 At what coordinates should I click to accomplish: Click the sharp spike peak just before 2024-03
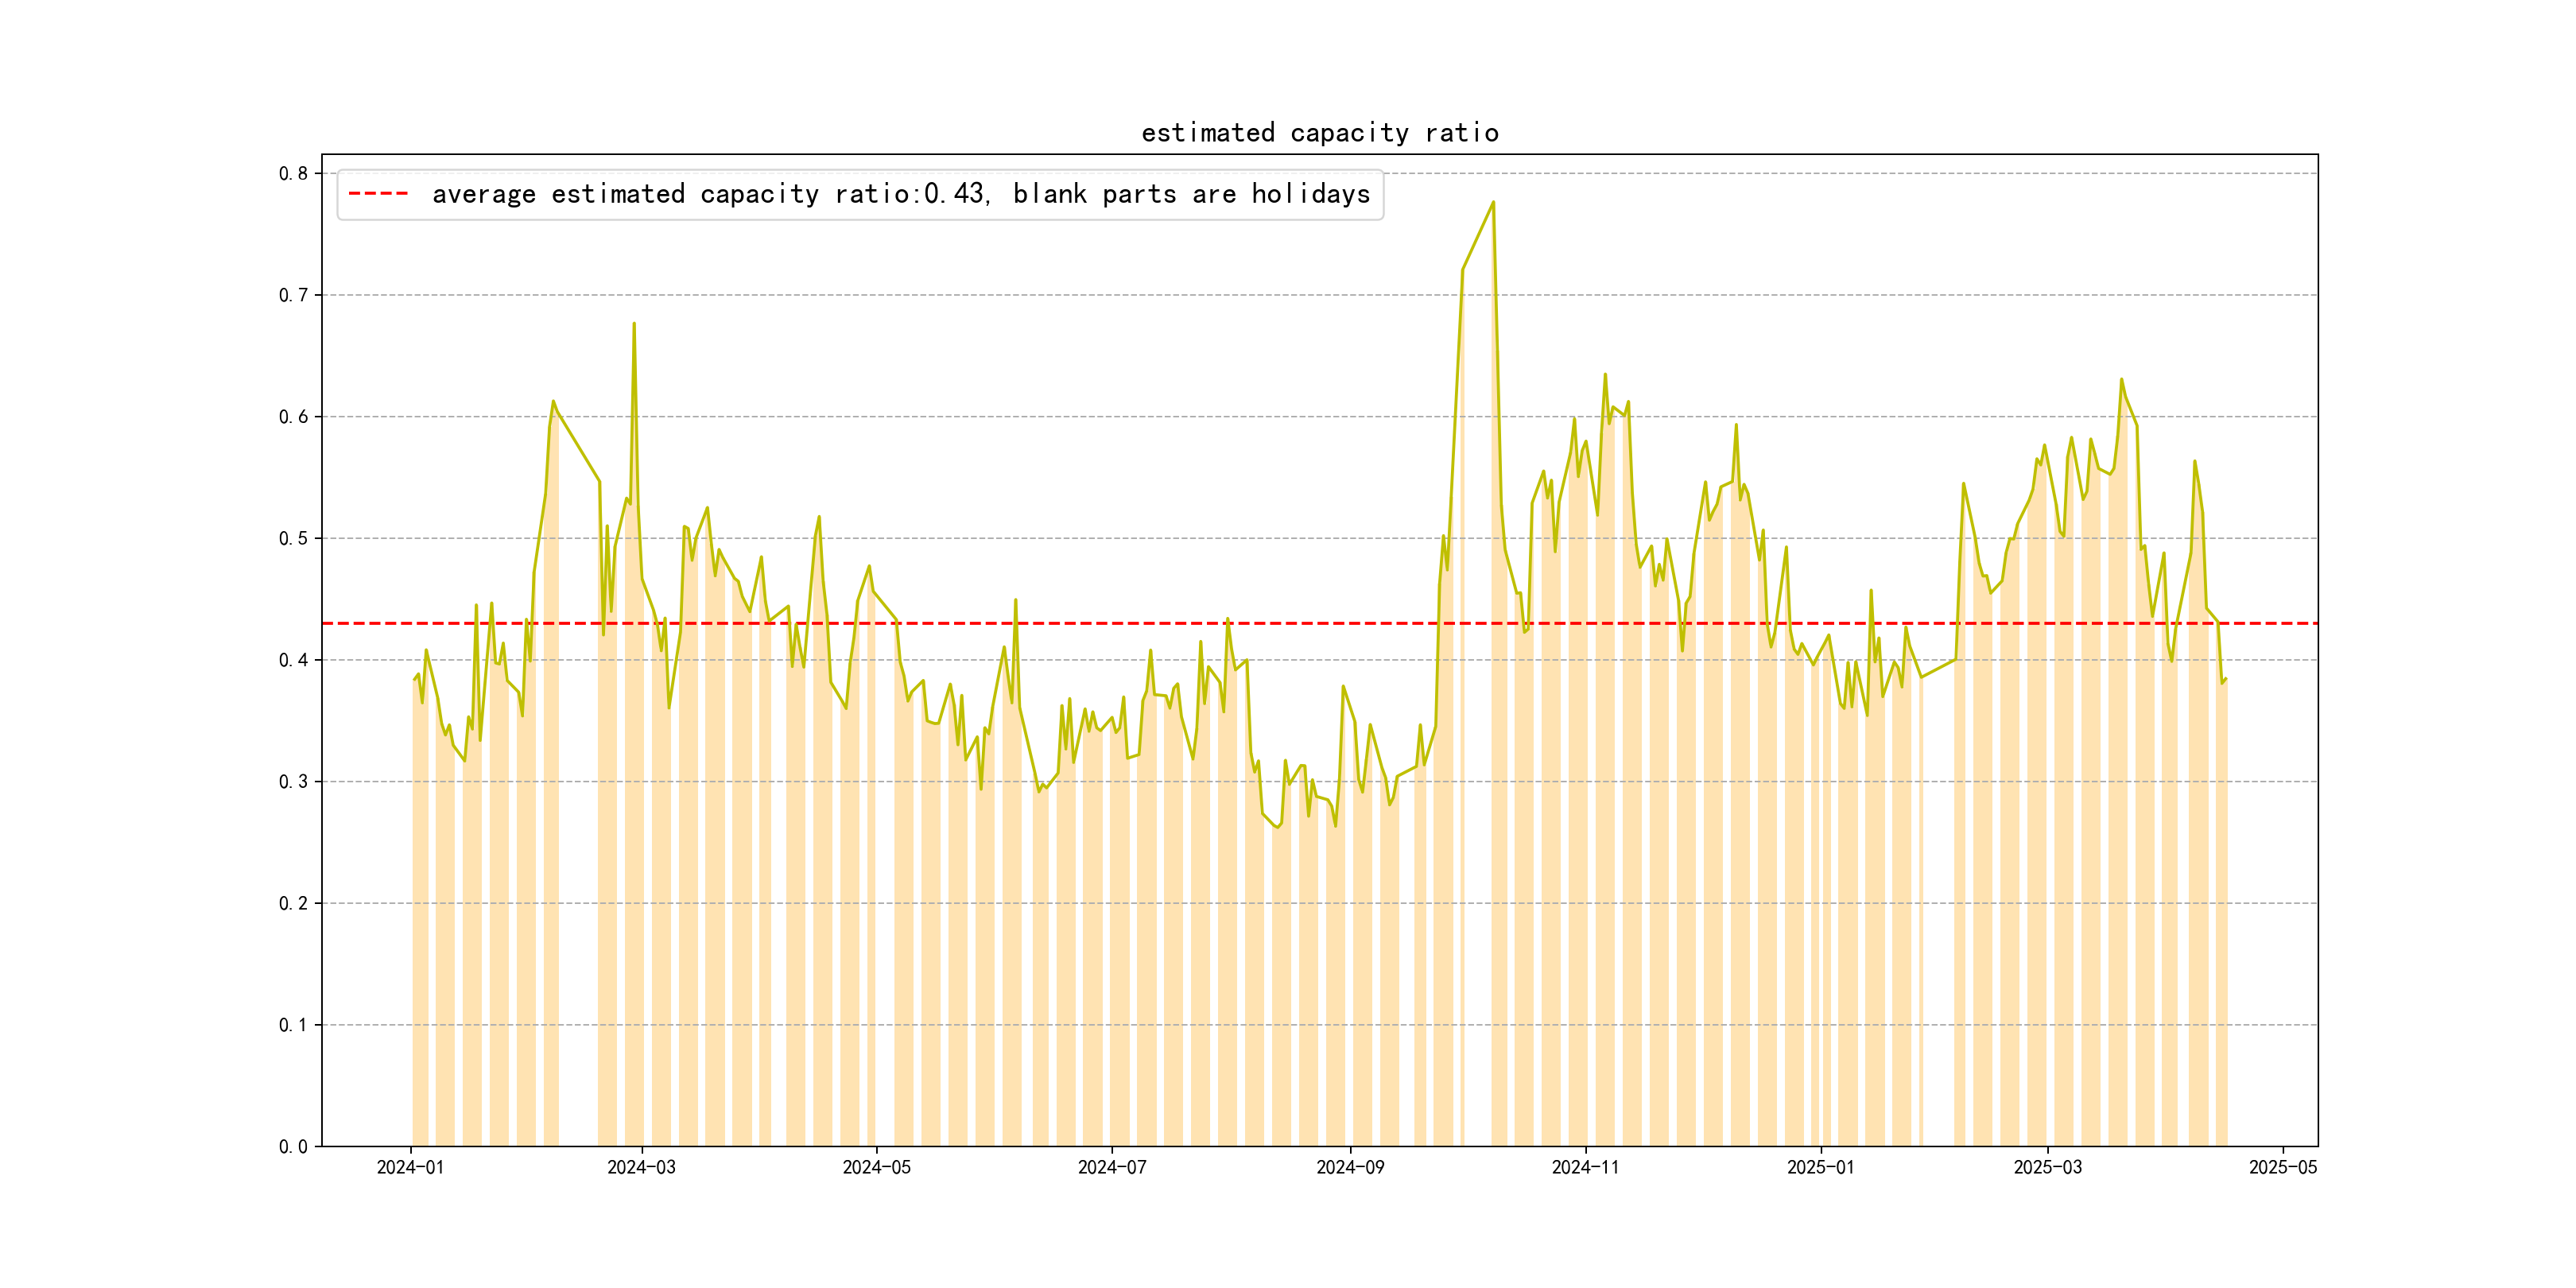click(634, 323)
